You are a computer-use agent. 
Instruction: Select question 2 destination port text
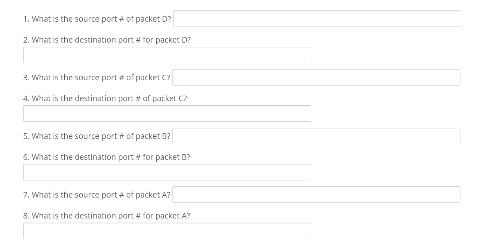click(x=107, y=40)
